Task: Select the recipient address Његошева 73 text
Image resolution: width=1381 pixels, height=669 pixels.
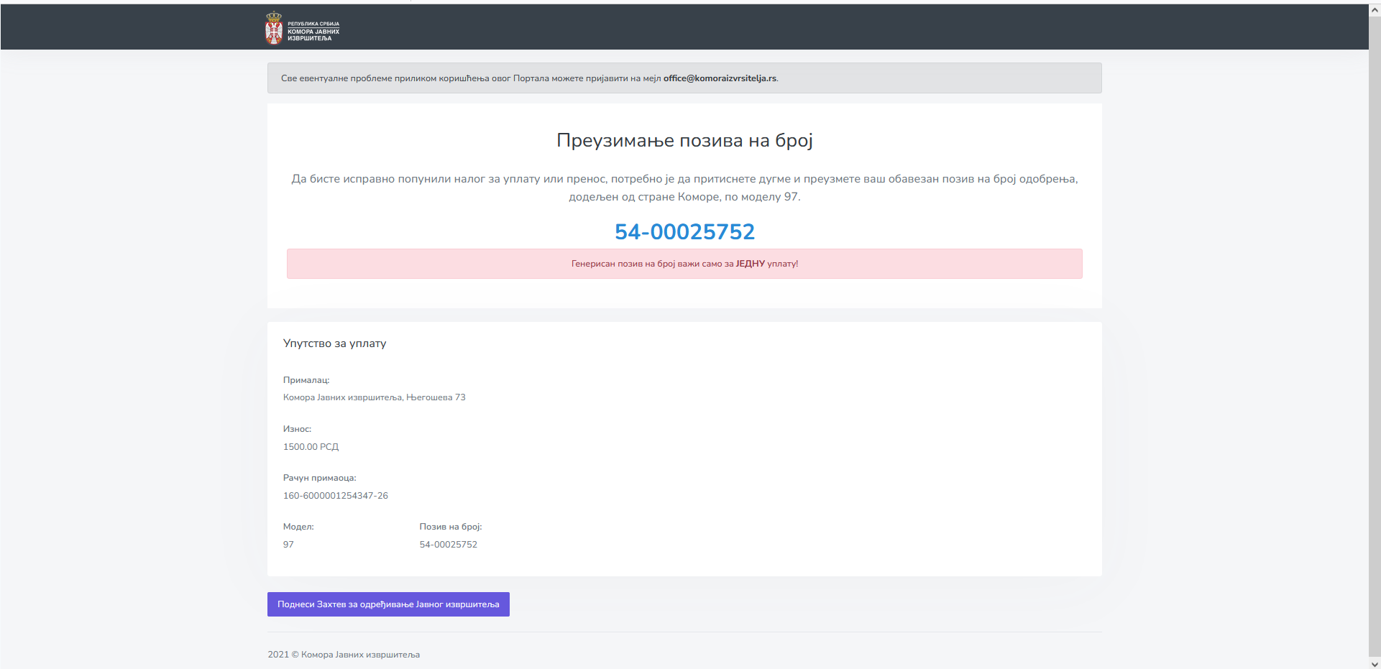Action: (436, 397)
